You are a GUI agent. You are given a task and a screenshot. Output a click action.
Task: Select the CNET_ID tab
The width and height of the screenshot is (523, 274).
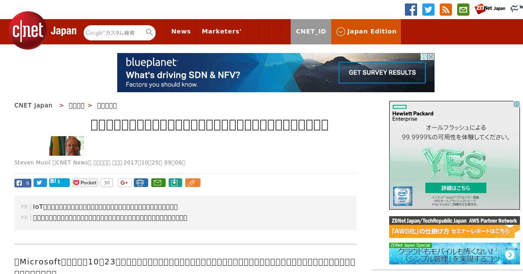coord(311,31)
